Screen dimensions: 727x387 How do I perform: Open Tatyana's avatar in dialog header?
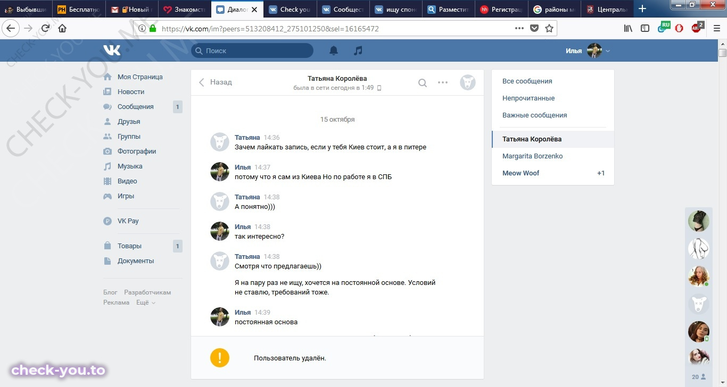coord(468,82)
